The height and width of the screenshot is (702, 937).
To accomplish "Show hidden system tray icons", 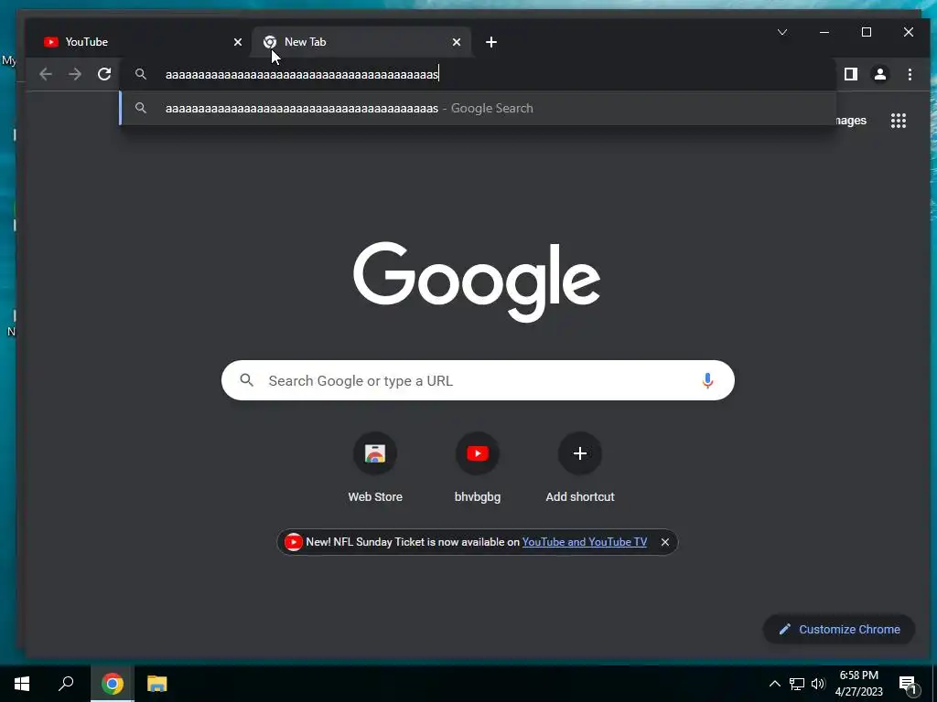I will click(x=774, y=684).
